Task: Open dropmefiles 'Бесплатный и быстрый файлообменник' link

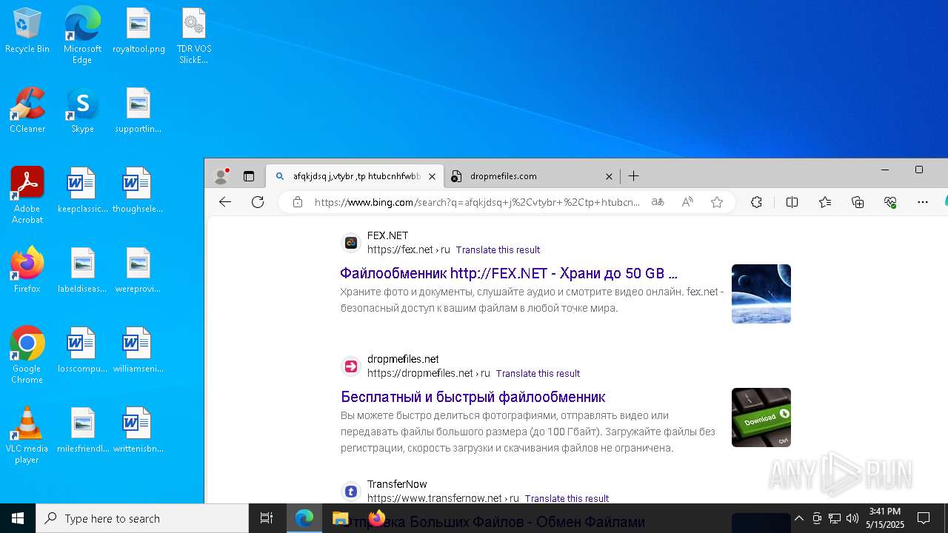Action: [x=473, y=397]
